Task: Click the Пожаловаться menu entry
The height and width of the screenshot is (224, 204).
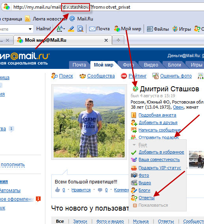Action: tap(153, 205)
